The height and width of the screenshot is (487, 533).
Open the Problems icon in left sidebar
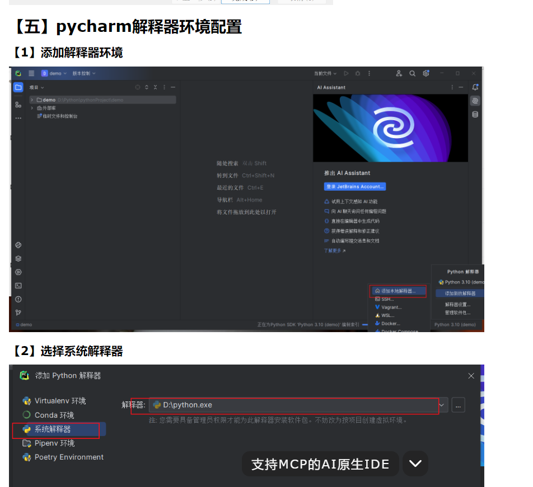[x=18, y=299]
